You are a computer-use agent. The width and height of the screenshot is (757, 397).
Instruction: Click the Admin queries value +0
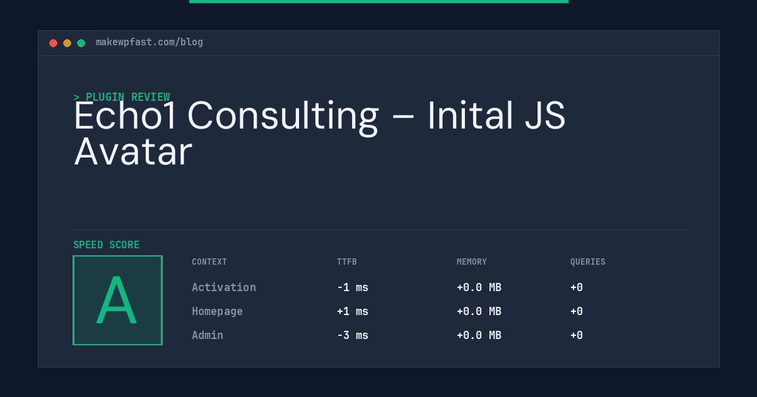(577, 335)
